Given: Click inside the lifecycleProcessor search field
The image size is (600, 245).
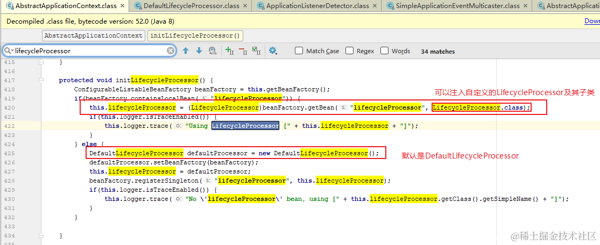Looking at the screenshot, I should (90, 51).
